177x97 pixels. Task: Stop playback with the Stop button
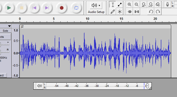(21, 8)
